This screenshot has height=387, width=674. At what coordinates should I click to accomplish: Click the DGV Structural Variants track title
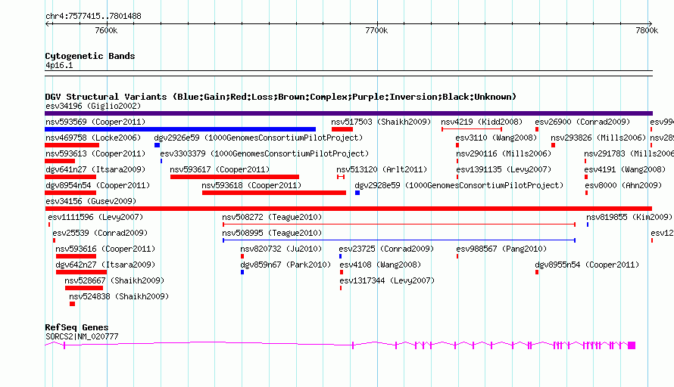tap(281, 97)
